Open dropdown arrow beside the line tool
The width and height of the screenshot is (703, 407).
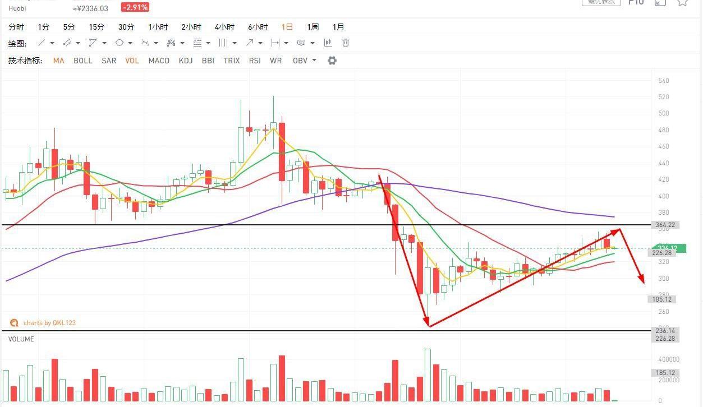(52, 43)
